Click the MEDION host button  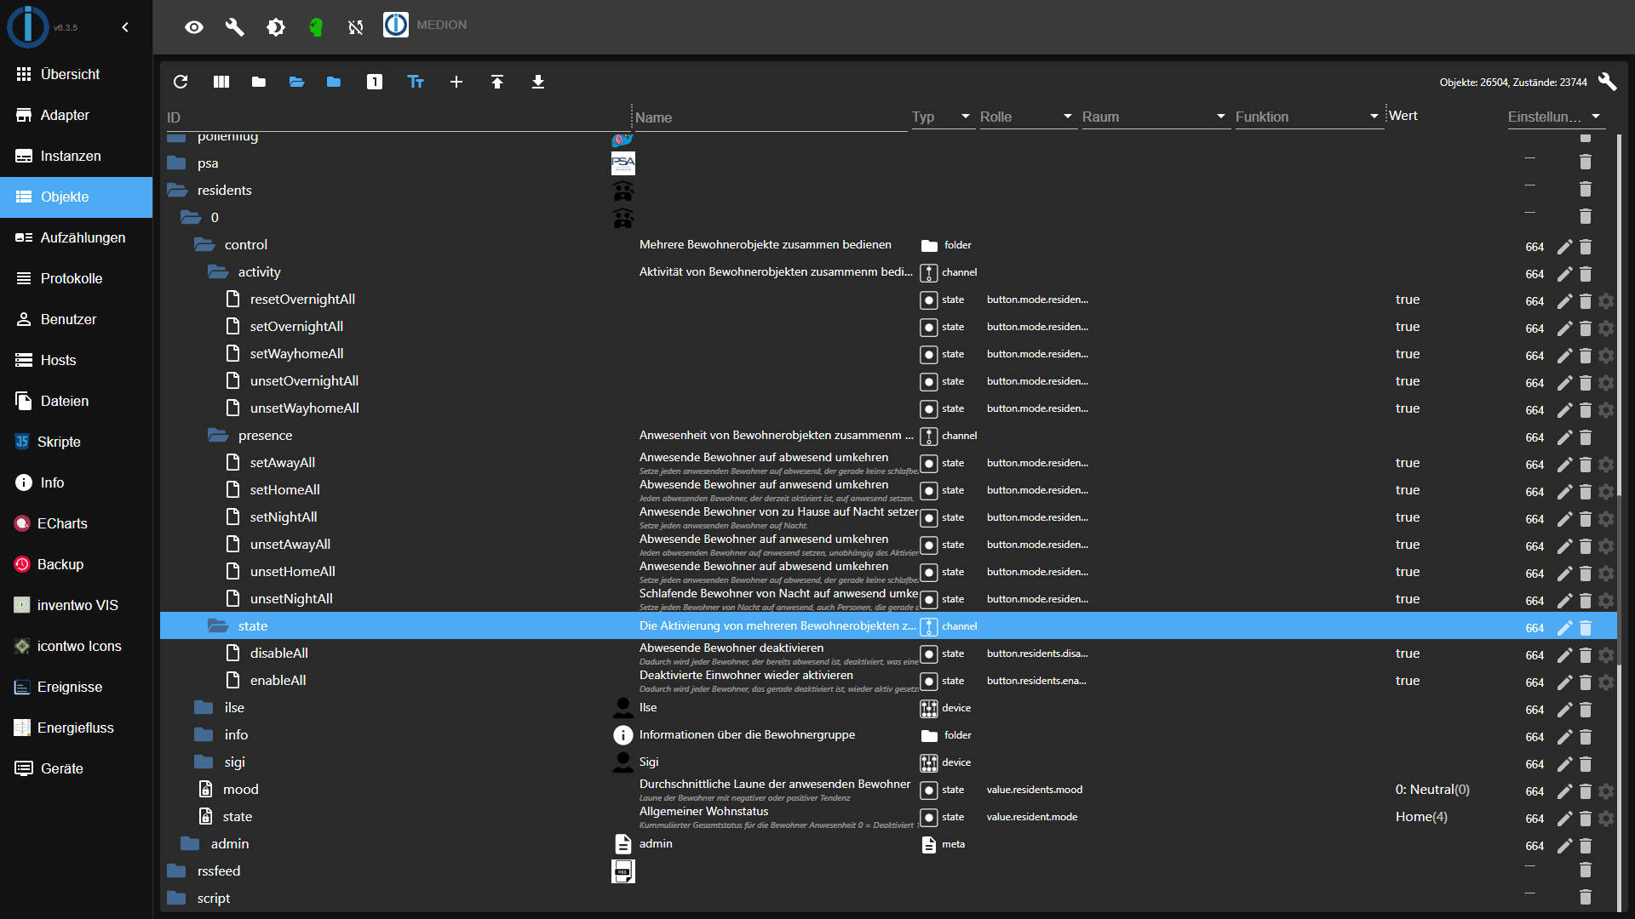click(425, 26)
